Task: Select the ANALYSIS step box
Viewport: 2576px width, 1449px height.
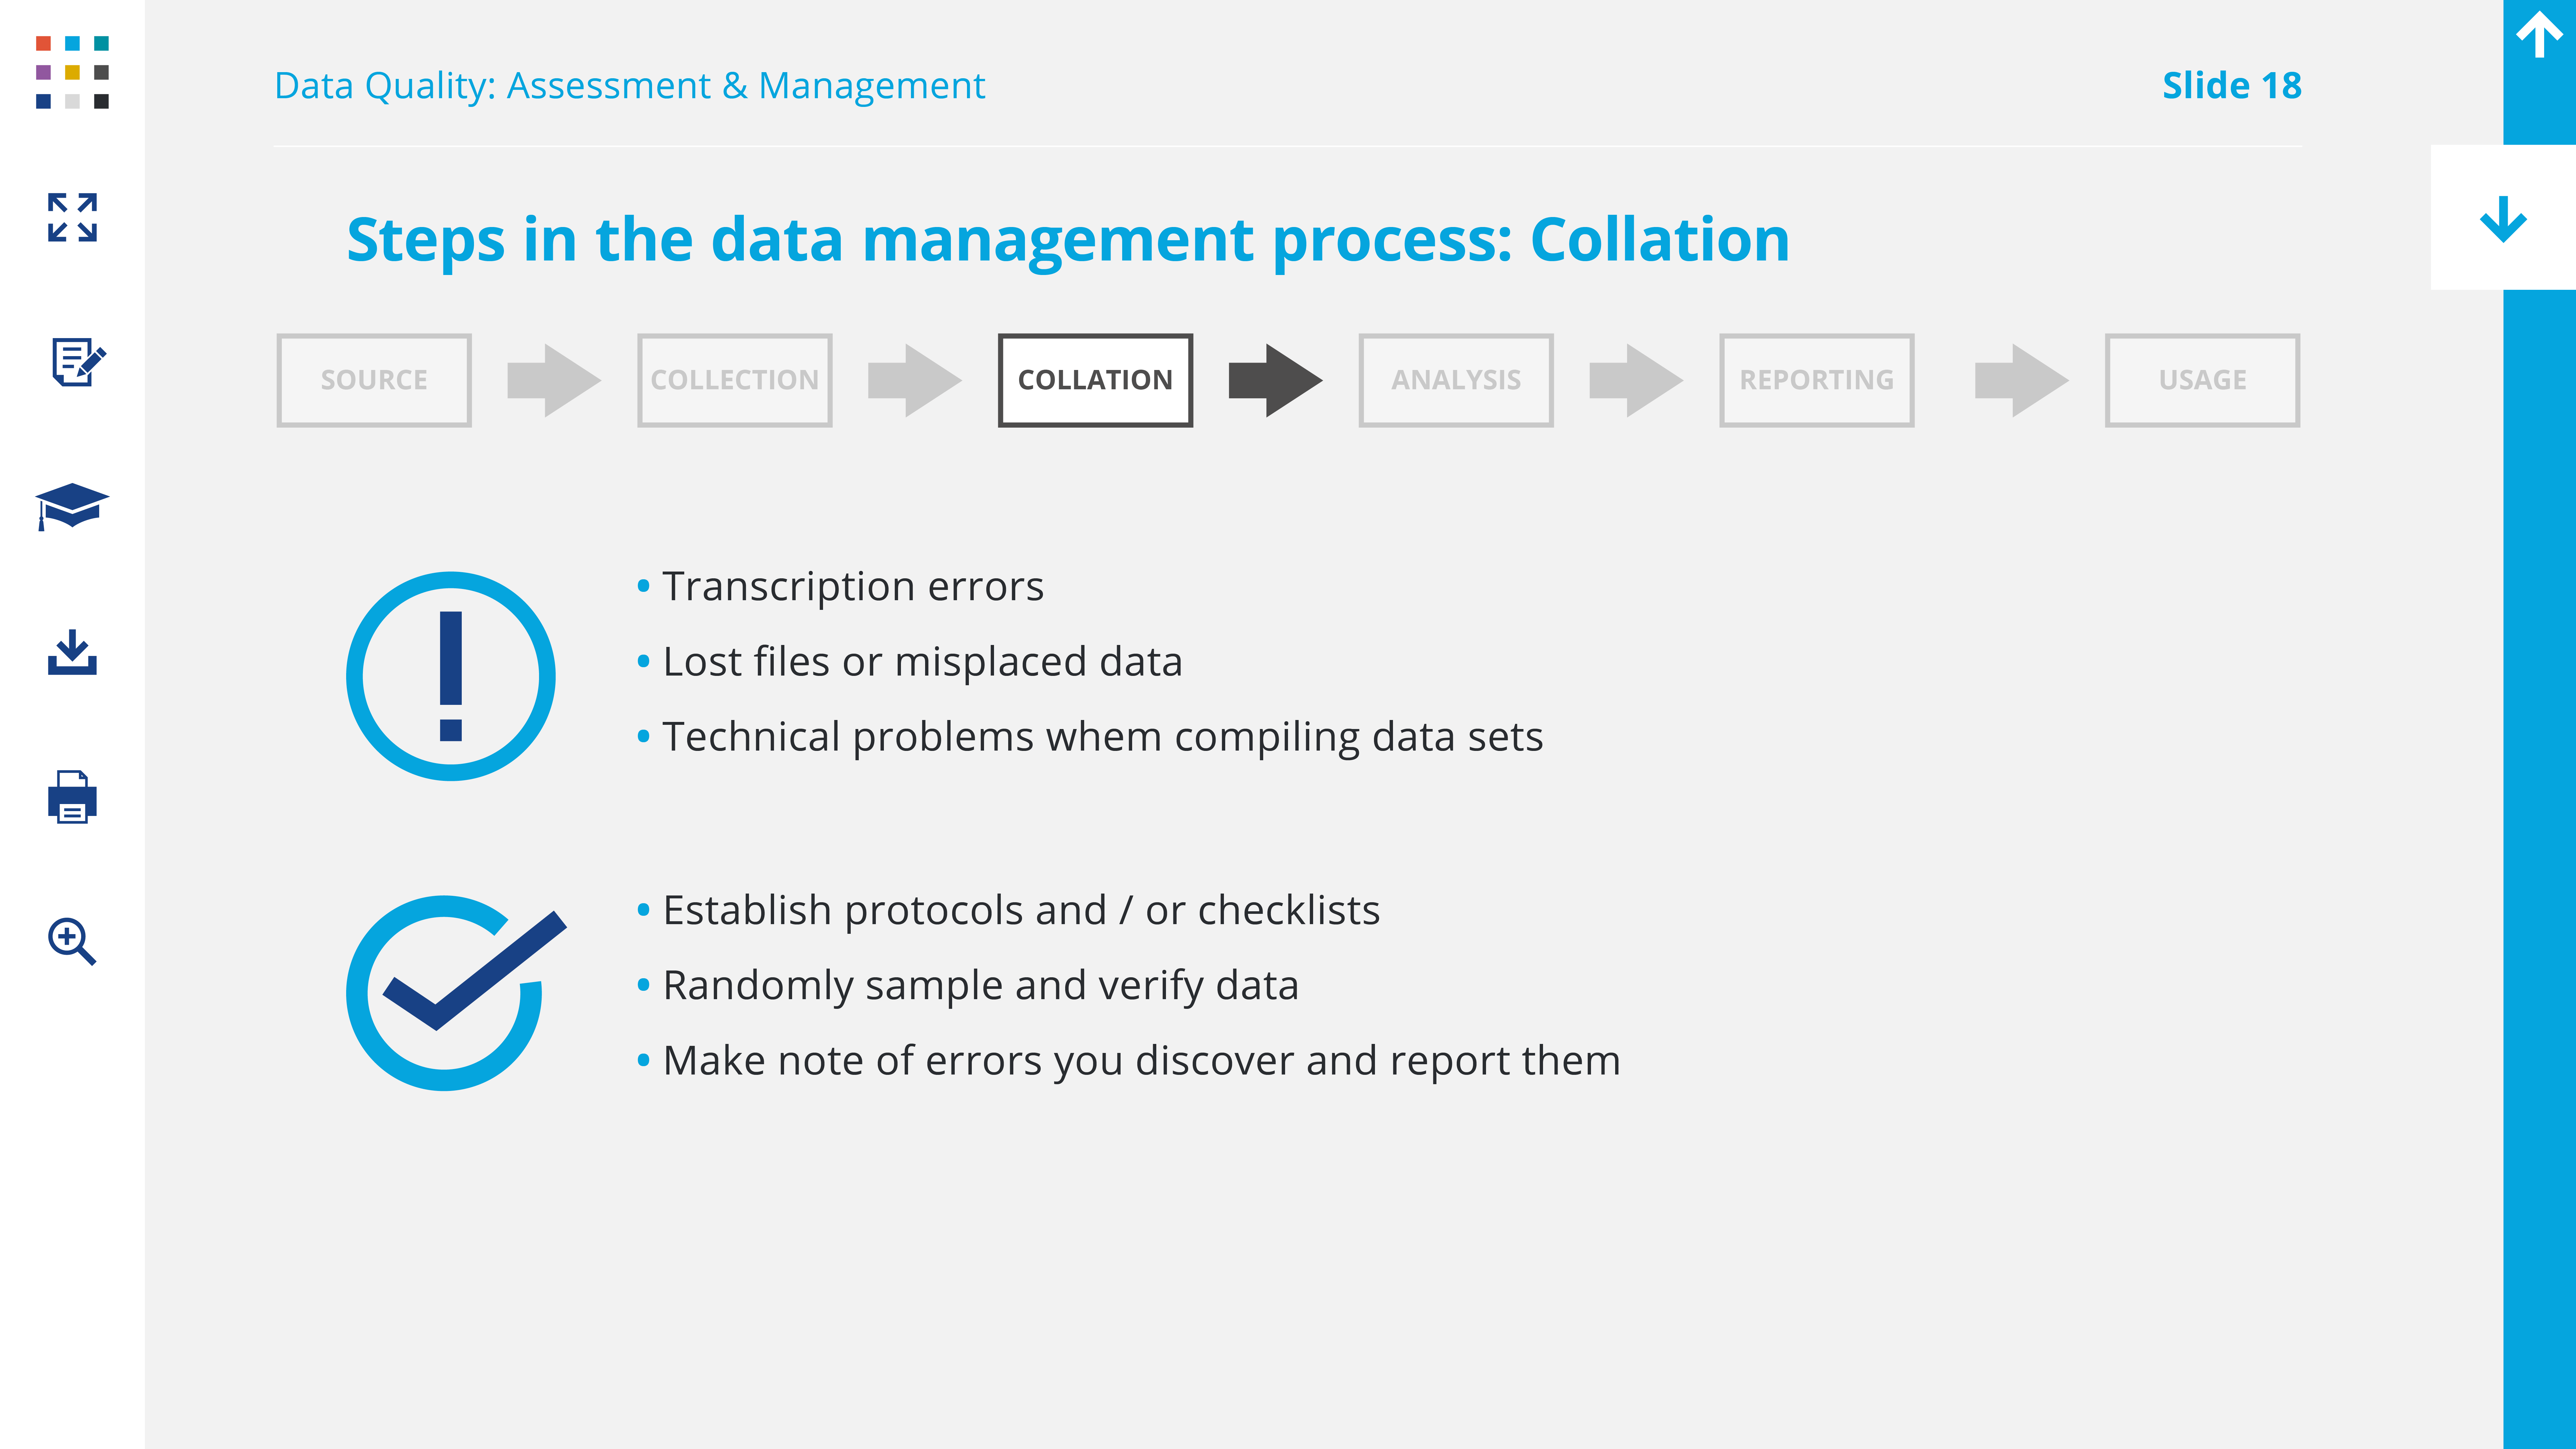Action: pyautogui.click(x=1456, y=380)
